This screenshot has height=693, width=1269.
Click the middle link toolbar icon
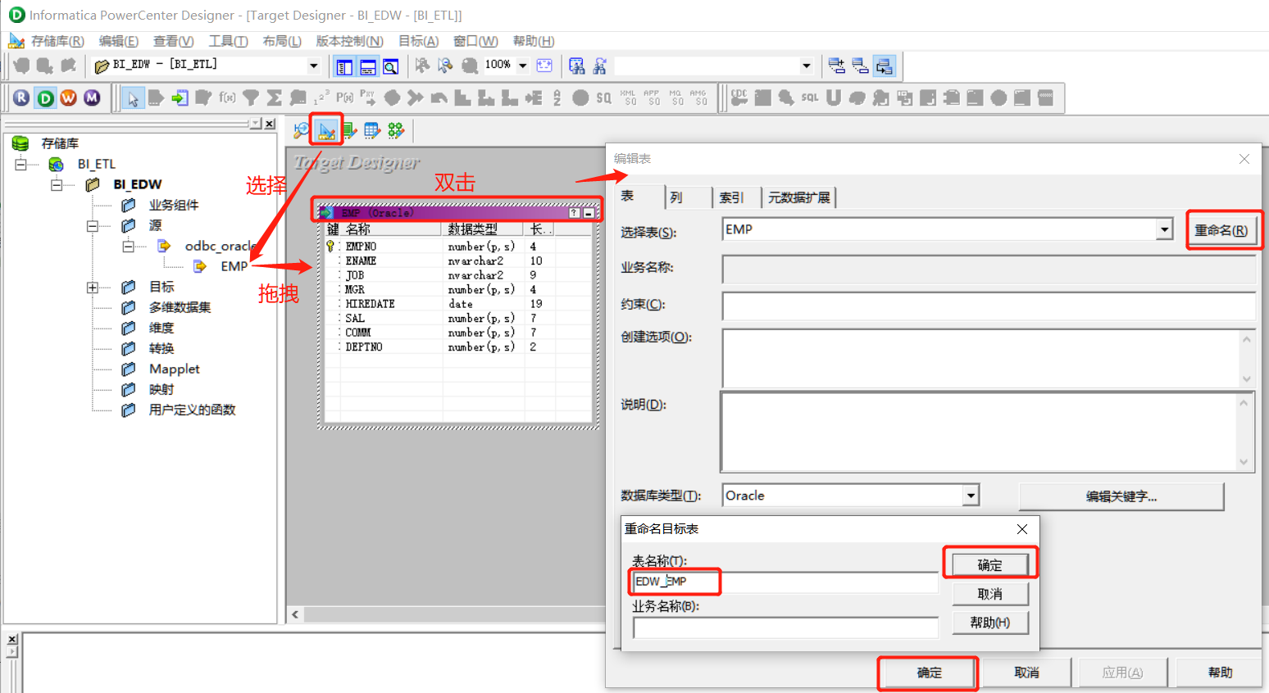pyautogui.click(x=860, y=66)
